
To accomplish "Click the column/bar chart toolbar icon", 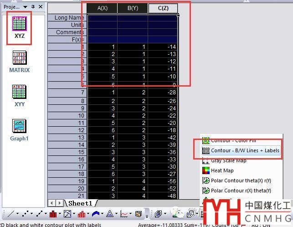I will 53,214.
